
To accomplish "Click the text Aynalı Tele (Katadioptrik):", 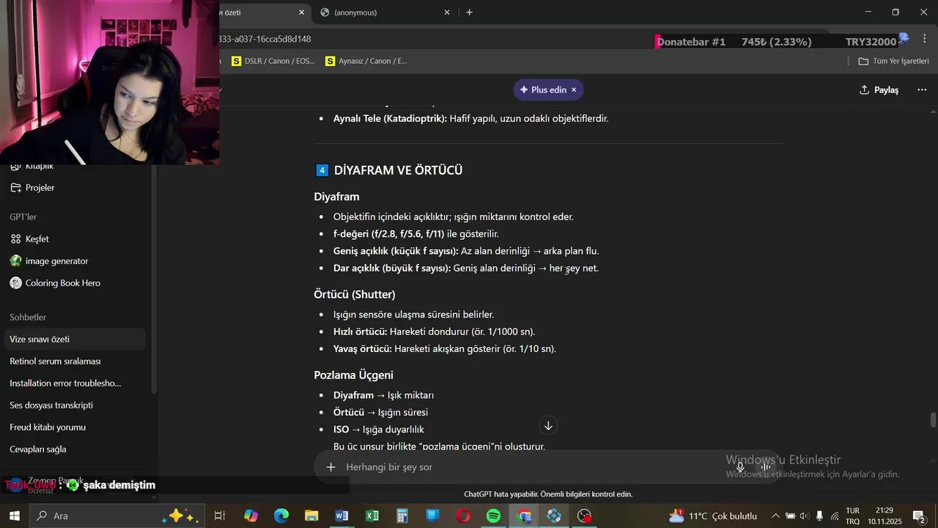I will pos(390,118).
